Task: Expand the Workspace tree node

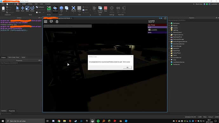Action: pyautogui.click(x=169, y=23)
